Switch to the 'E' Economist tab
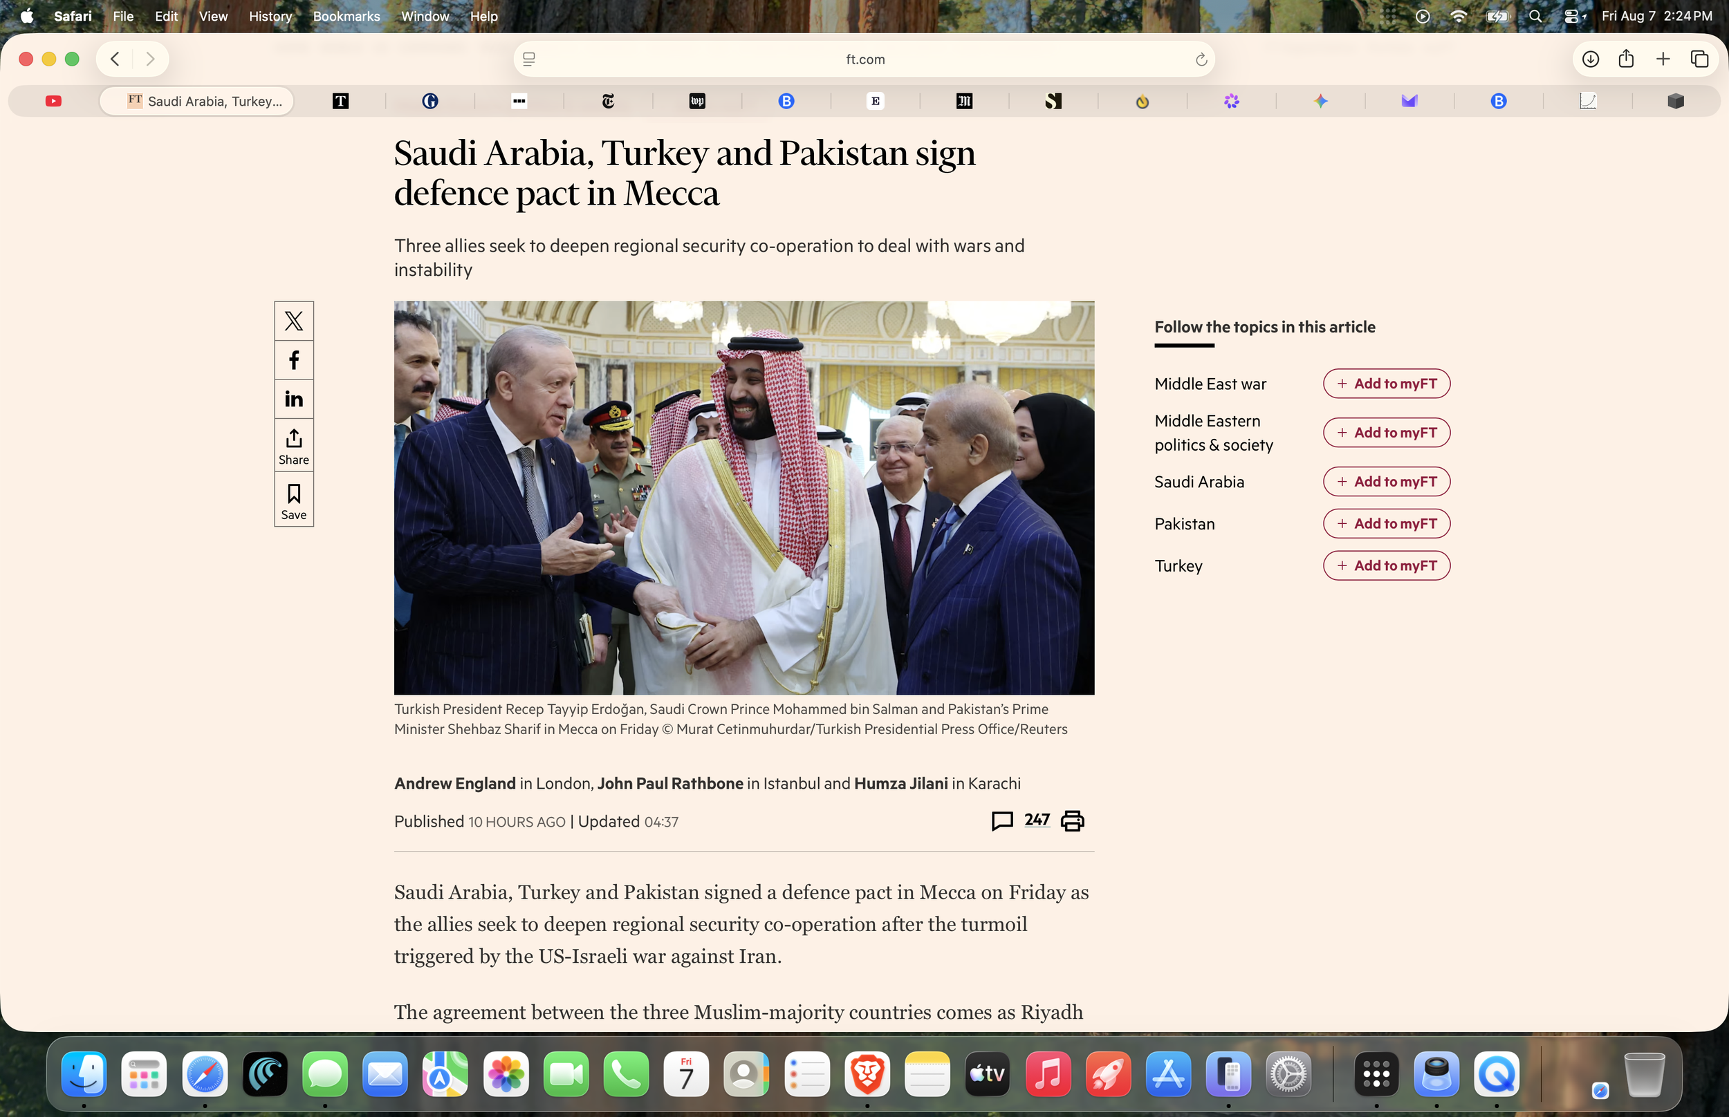Image resolution: width=1729 pixels, height=1117 pixels. [x=875, y=101]
